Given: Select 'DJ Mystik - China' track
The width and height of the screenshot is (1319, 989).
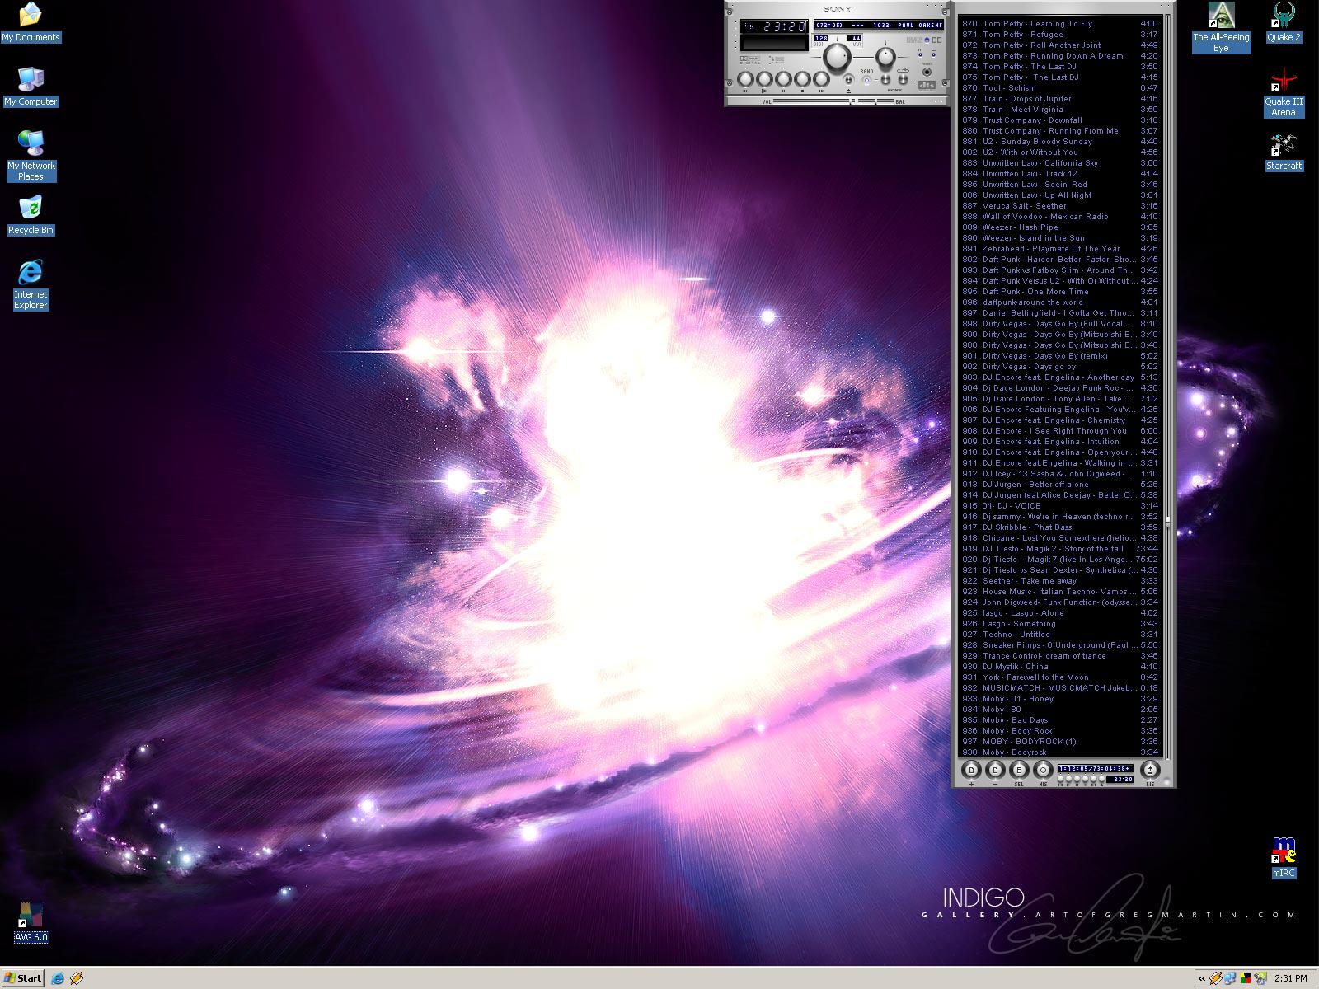Looking at the screenshot, I should pyautogui.click(x=1060, y=667).
